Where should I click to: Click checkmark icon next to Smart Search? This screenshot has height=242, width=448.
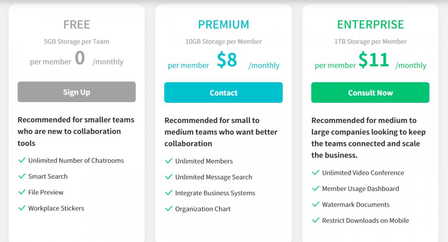tap(22, 176)
